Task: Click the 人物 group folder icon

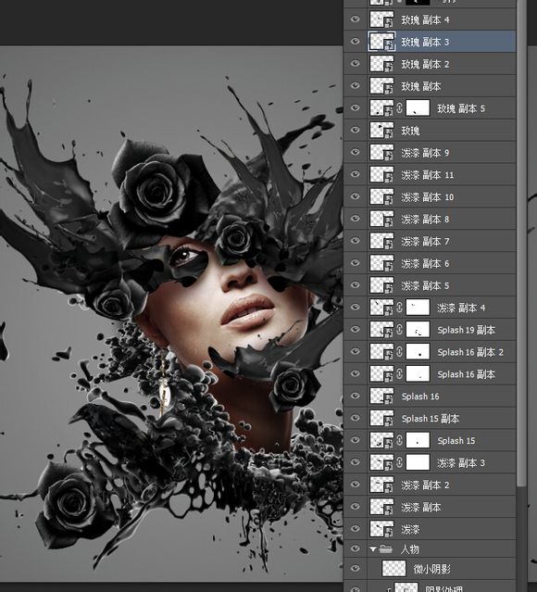Action: [x=386, y=548]
